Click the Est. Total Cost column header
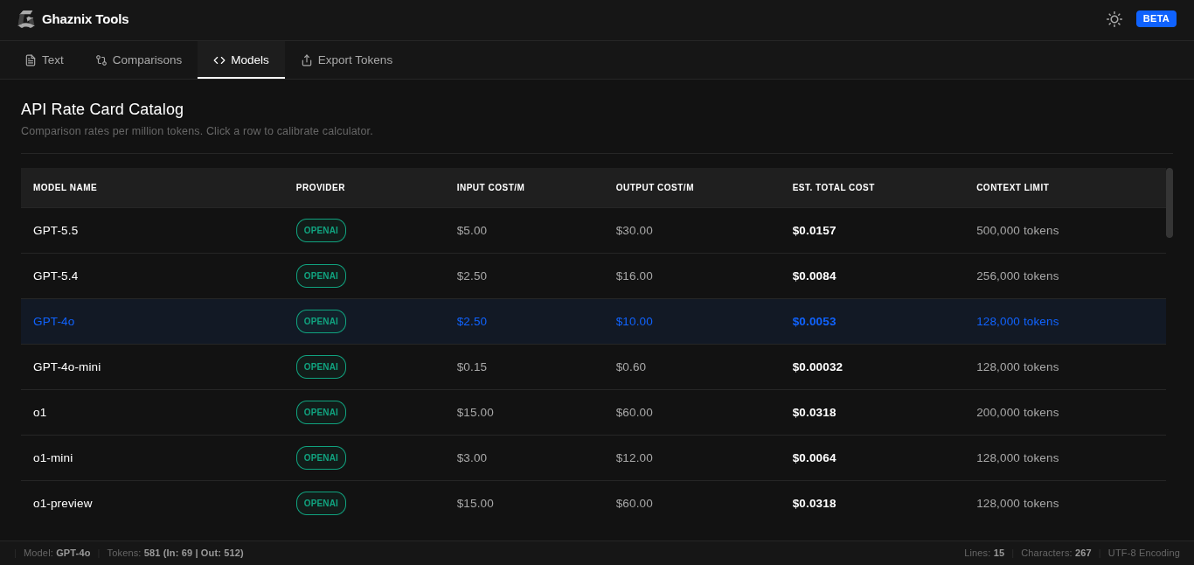1194x565 pixels. coord(833,188)
